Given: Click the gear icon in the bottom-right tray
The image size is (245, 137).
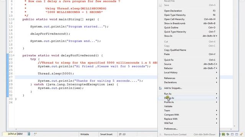Looking at the screenshot, I should [228, 134].
